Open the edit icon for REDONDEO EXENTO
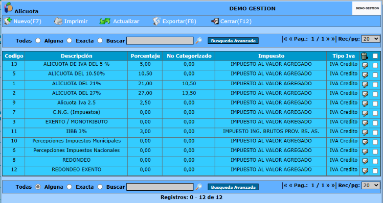This screenshot has width=383, height=203. pos(365,171)
